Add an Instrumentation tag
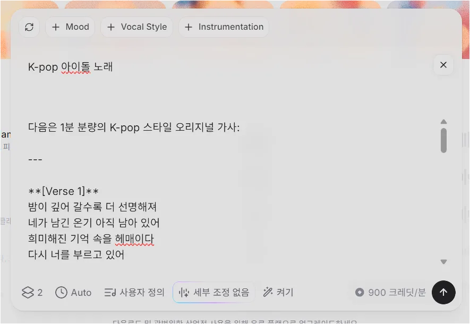 coord(224,27)
